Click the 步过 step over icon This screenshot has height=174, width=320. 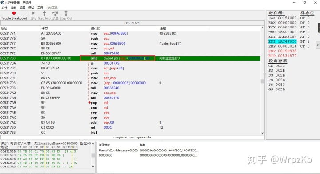coord(55,13)
